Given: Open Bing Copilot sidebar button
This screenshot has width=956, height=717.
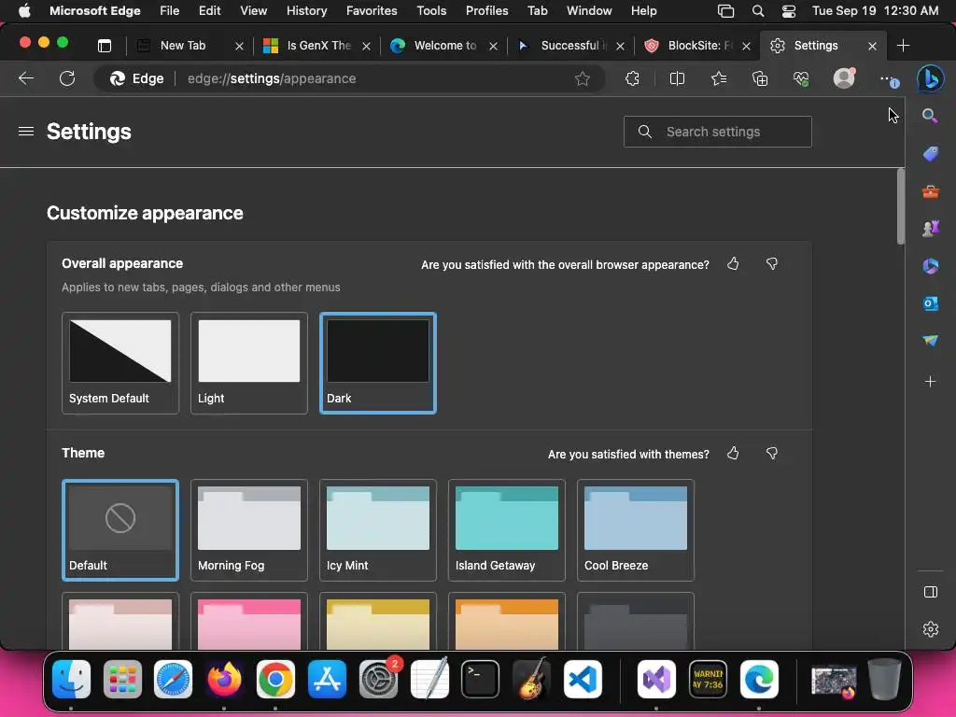Looking at the screenshot, I should [931, 78].
